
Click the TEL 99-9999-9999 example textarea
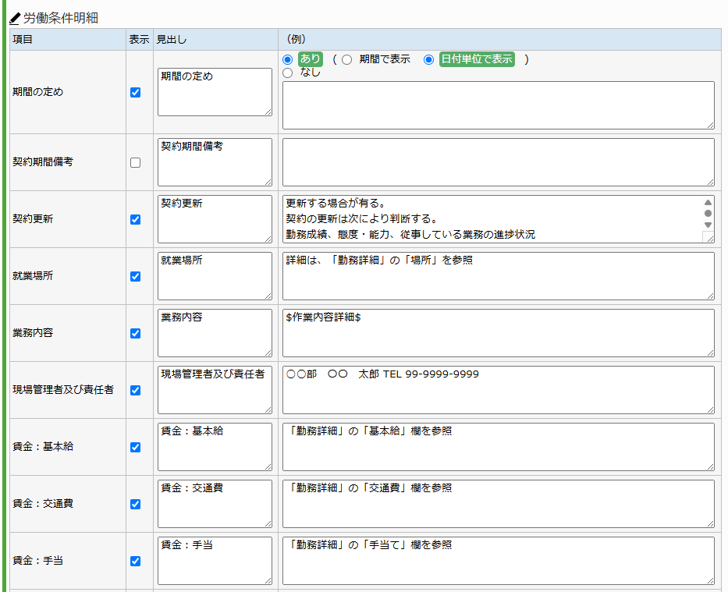[498, 390]
